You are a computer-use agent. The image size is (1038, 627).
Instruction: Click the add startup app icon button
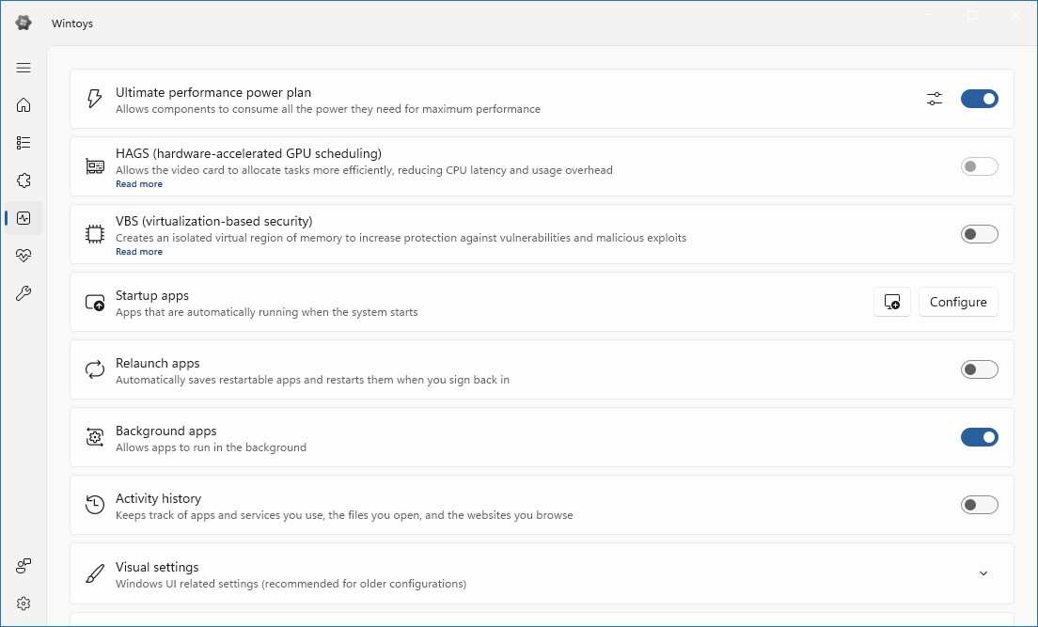tap(891, 302)
